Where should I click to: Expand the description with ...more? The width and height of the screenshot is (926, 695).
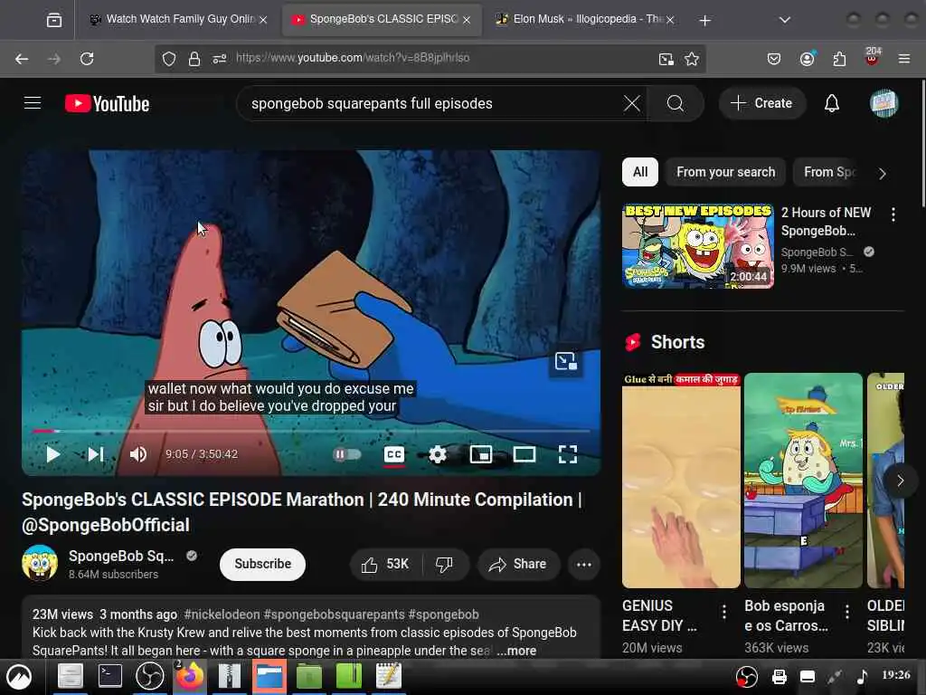coord(516,651)
